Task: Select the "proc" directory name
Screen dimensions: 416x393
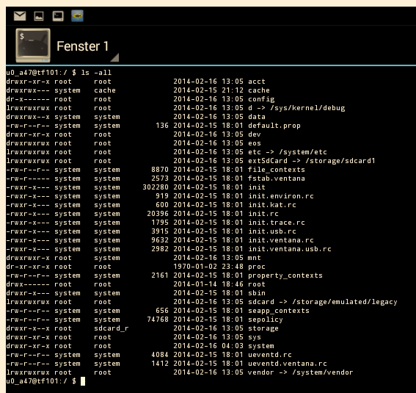Action: coord(256,267)
